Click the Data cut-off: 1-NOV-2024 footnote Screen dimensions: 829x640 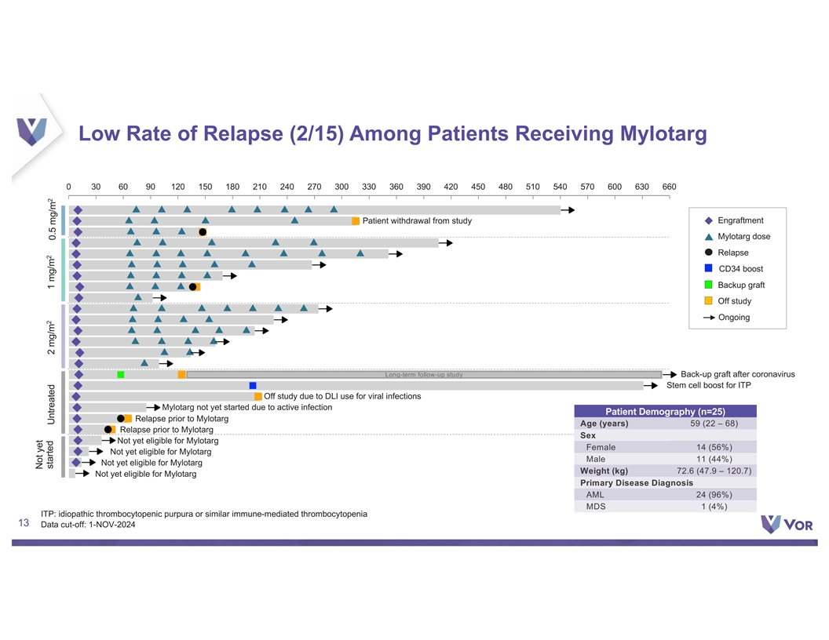pos(88,525)
